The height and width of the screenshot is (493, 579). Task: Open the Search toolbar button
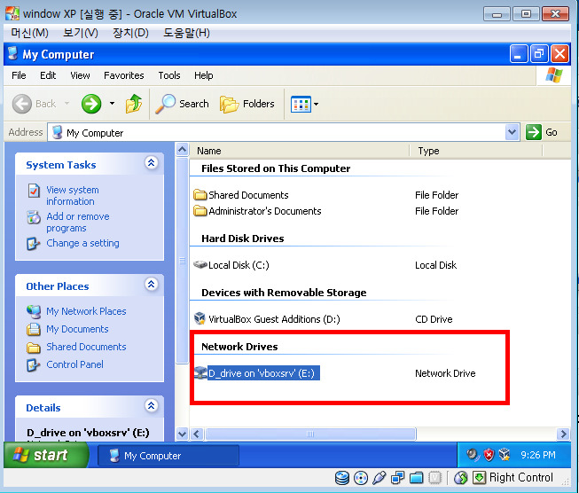tap(183, 104)
